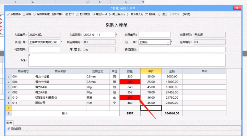Click the 【审核】 audit button
The image size is (247, 136).
tap(186, 14)
